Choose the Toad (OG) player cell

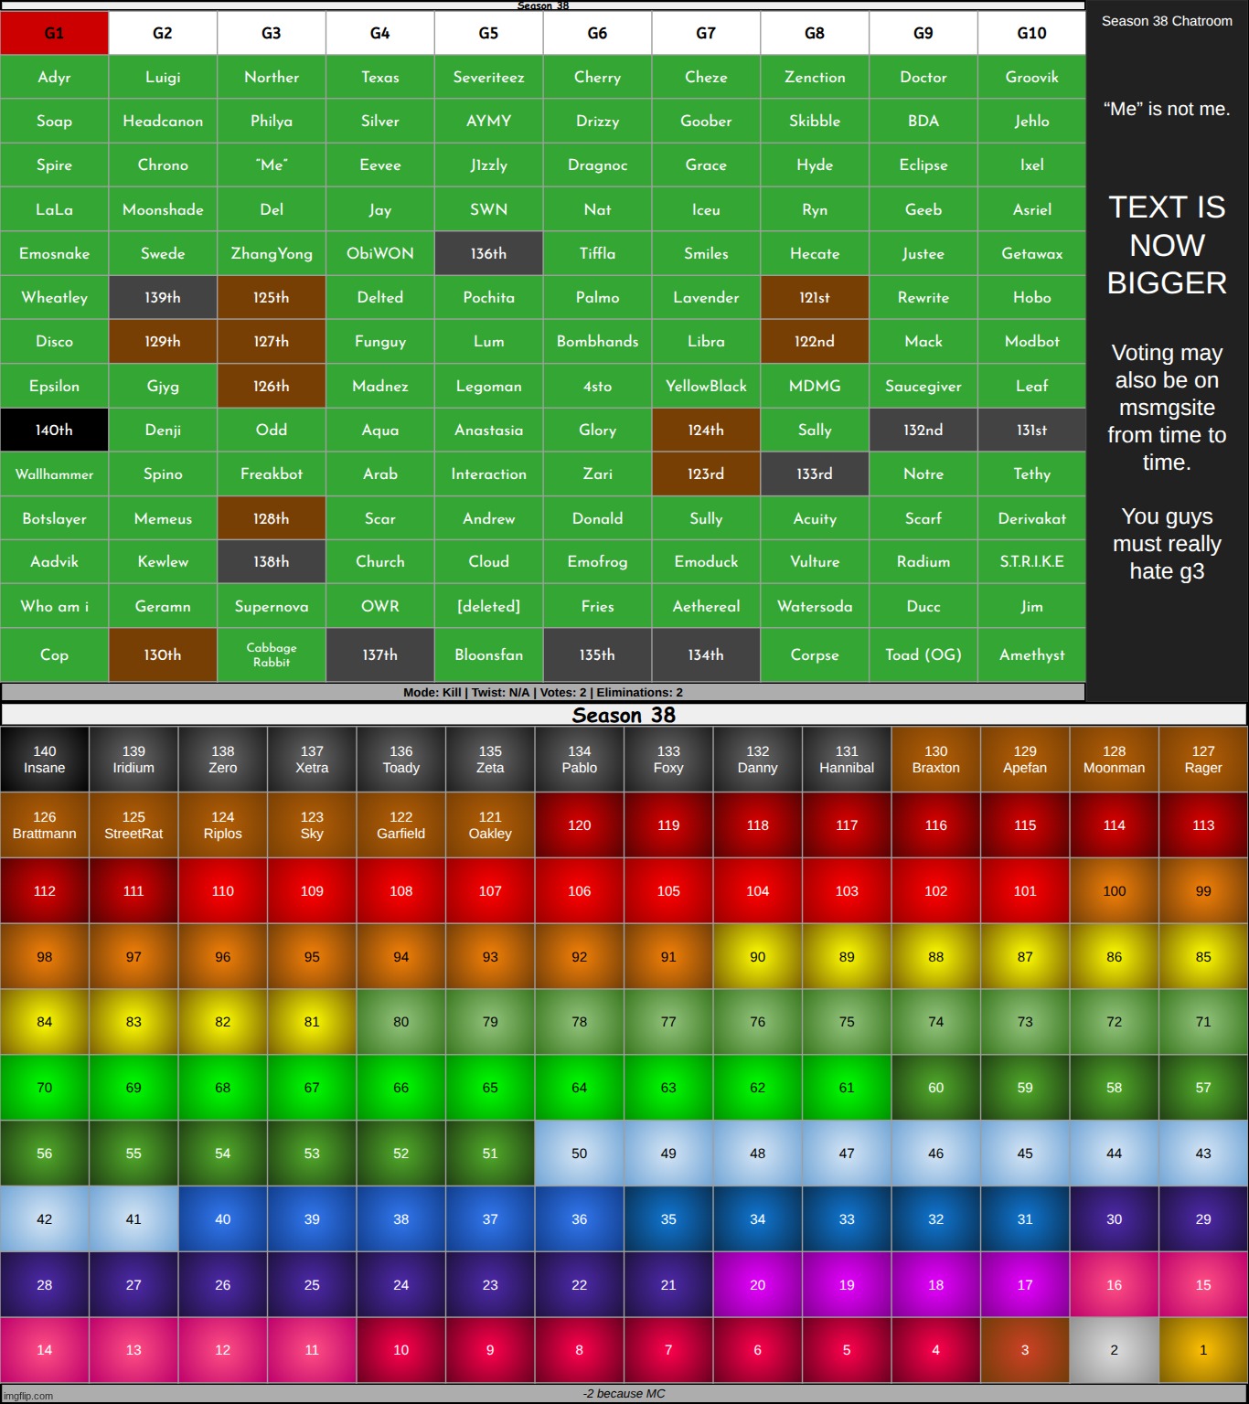[923, 654]
